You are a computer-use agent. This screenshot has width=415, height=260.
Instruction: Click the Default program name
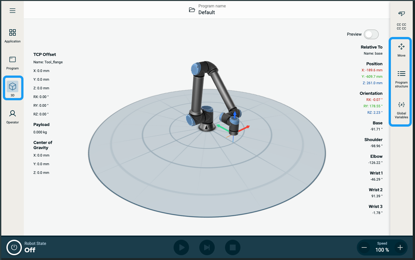coord(206,13)
